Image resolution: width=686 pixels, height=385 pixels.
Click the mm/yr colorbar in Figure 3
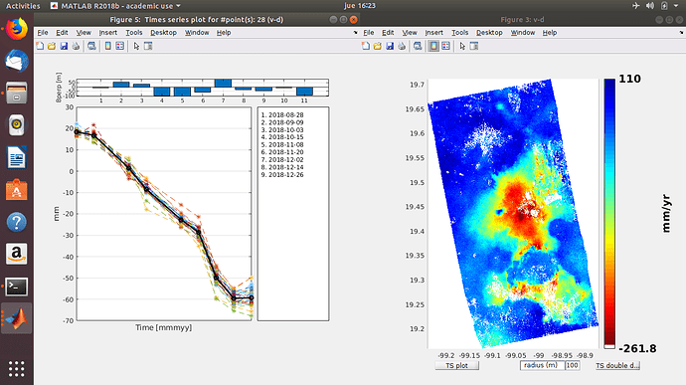pos(609,214)
